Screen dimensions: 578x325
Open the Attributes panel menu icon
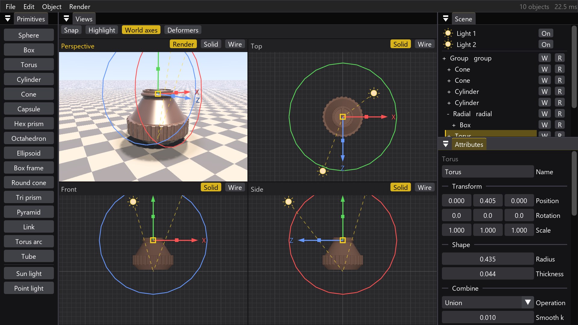tap(446, 144)
